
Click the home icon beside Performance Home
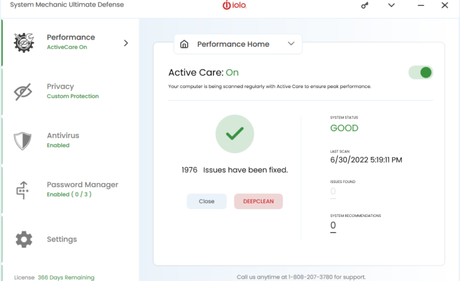coord(184,44)
